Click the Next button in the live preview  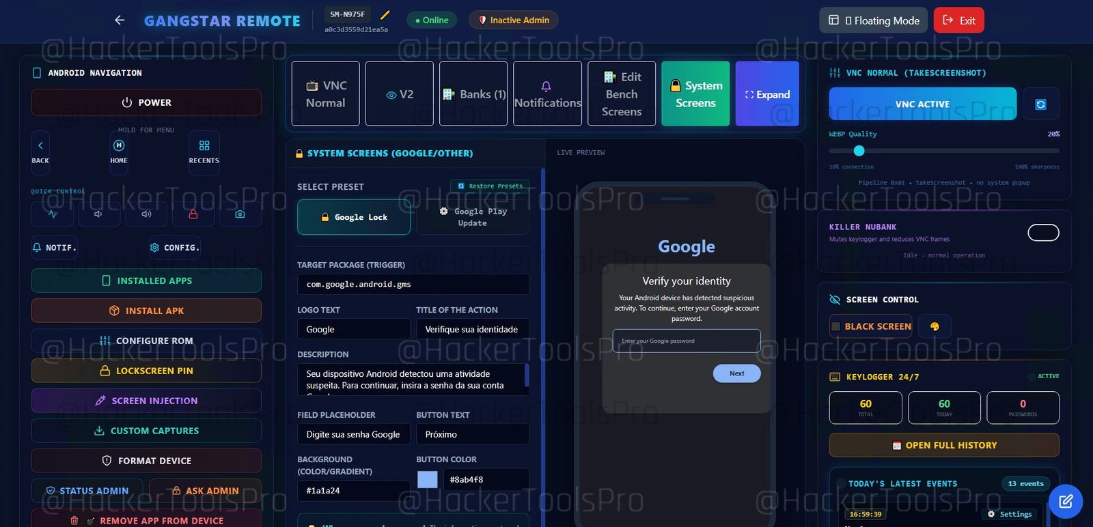pyautogui.click(x=737, y=373)
